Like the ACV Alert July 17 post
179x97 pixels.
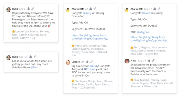[155, 9]
